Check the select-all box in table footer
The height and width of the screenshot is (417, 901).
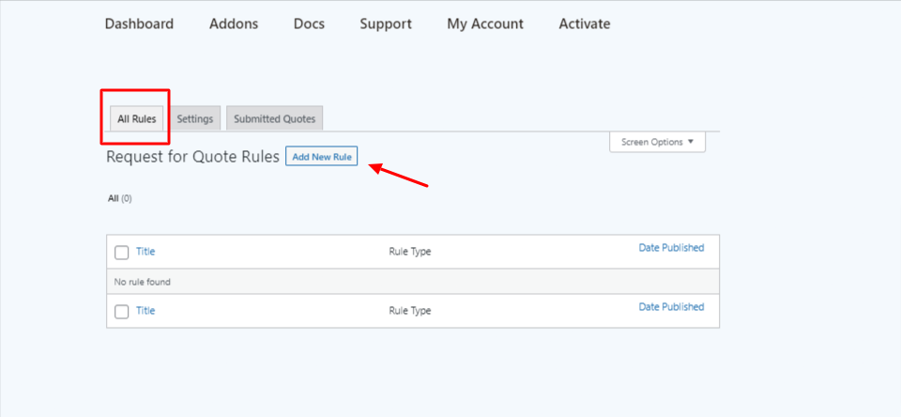tap(121, 312)
